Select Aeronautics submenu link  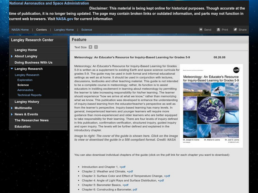click(25, 90)
